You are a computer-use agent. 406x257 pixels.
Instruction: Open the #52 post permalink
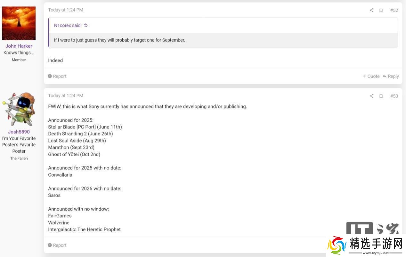pos(394,10)
